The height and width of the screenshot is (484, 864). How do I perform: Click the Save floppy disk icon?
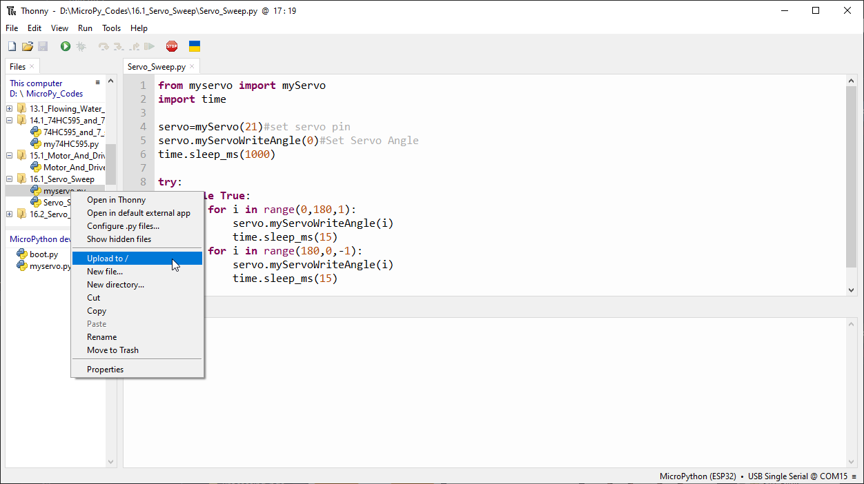click(x=43, y=46)
